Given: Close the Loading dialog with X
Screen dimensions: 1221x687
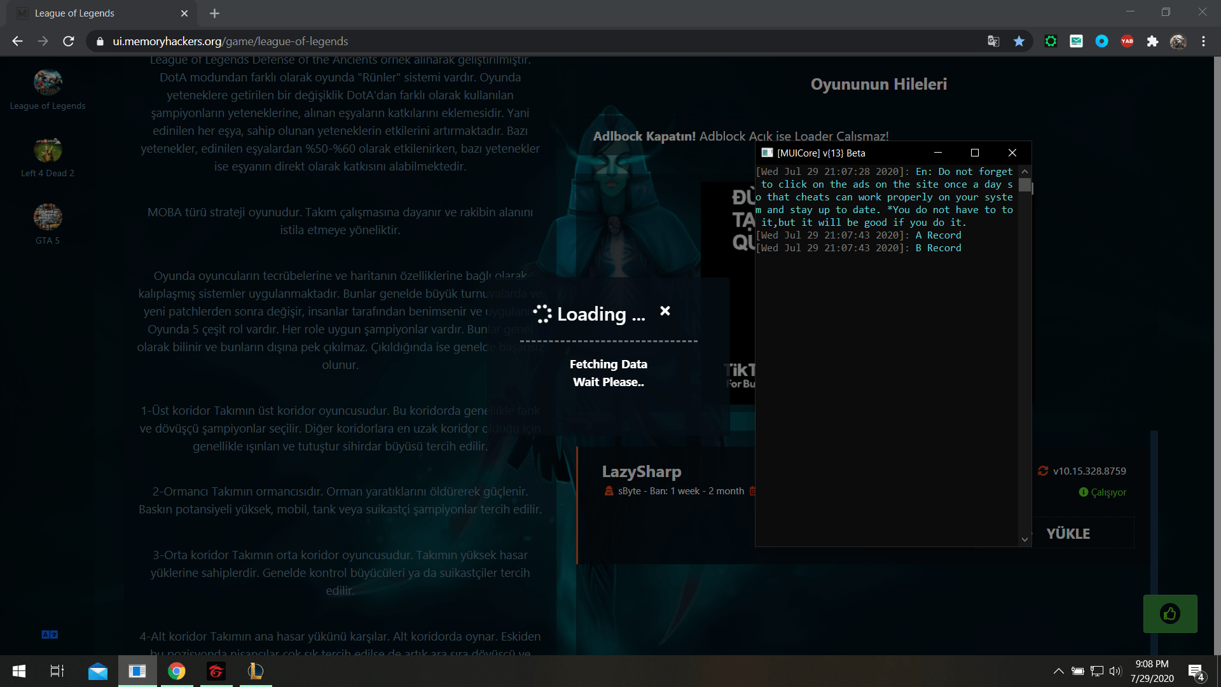Looking at the screenshot, I should tap(665, 311).
